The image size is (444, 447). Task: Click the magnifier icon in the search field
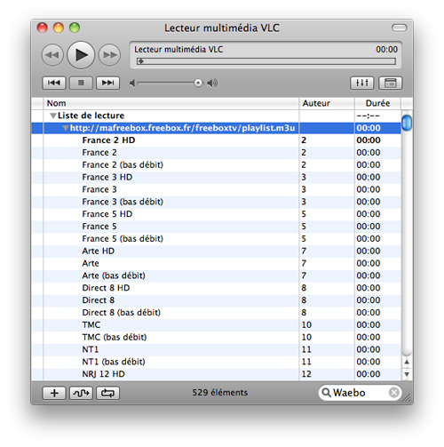click(326, 393)
